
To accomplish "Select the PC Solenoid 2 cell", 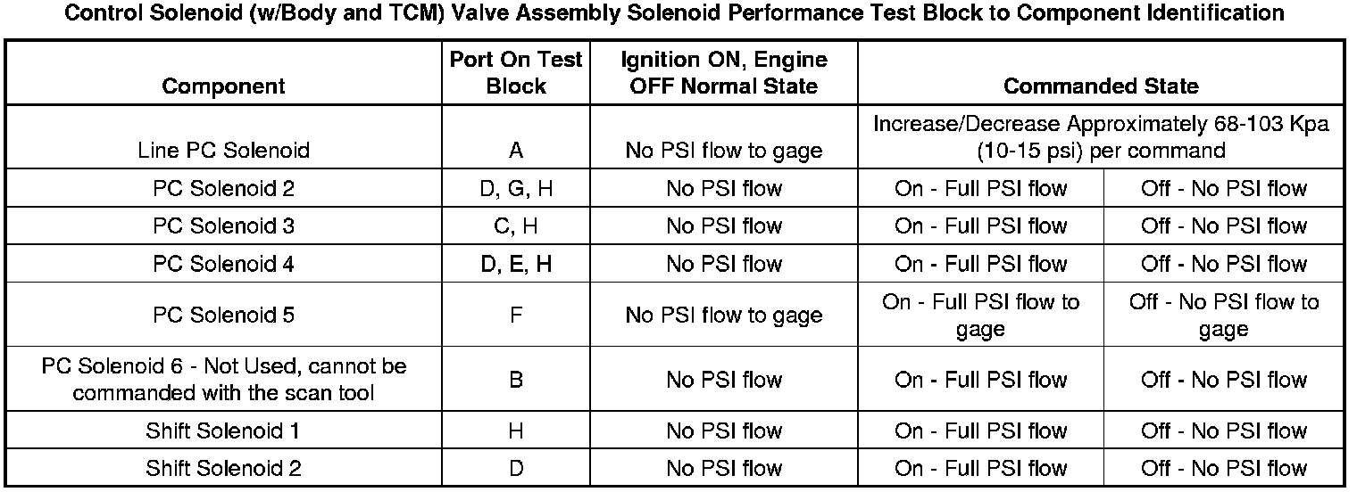I will 223,189.
